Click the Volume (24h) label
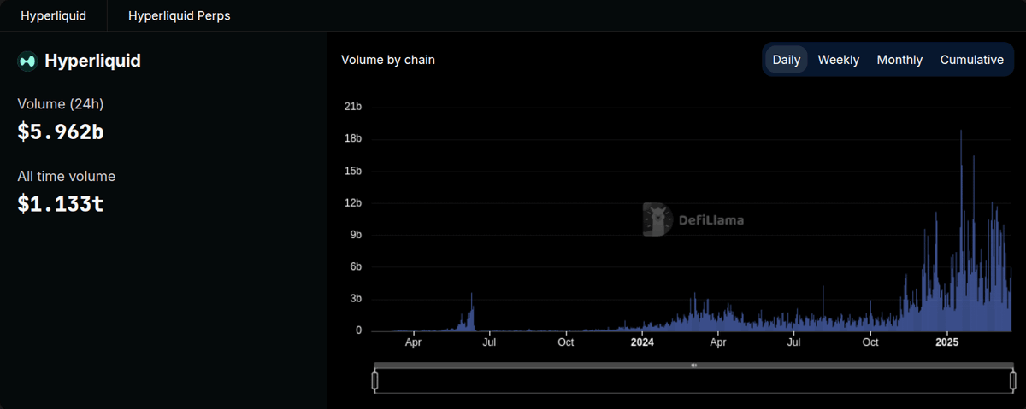 (61, 103)
